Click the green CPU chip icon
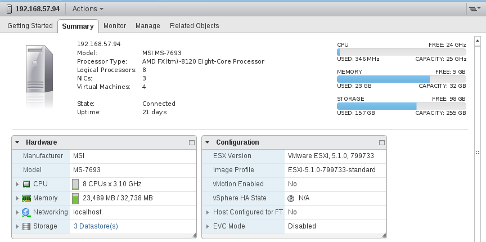Viewport: 486px width, 242px height. 26,184
